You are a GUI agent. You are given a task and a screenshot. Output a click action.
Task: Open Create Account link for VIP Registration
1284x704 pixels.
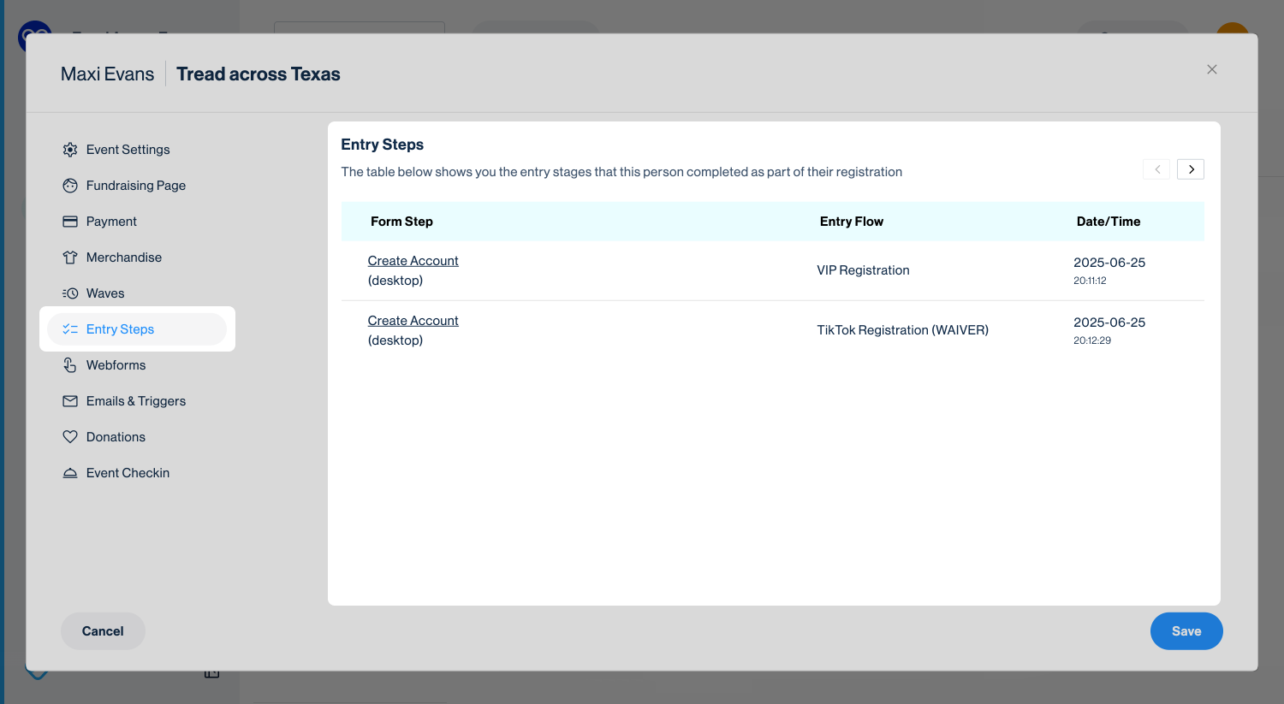click(x=413, y=261)
